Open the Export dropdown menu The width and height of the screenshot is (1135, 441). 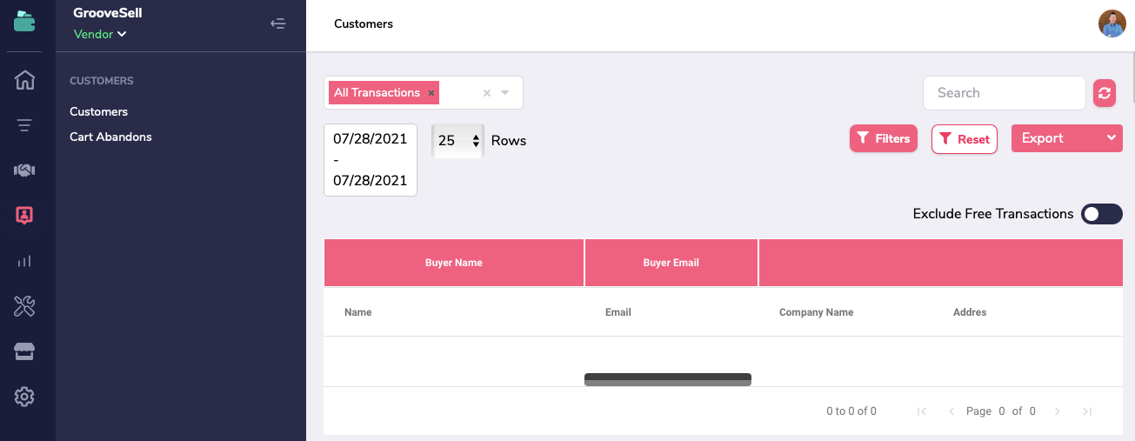[x=1066, y=138]
